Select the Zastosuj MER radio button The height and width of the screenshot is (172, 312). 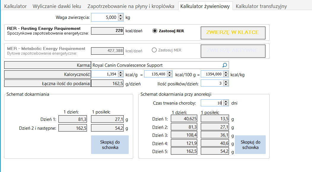(x=154, y=50)
